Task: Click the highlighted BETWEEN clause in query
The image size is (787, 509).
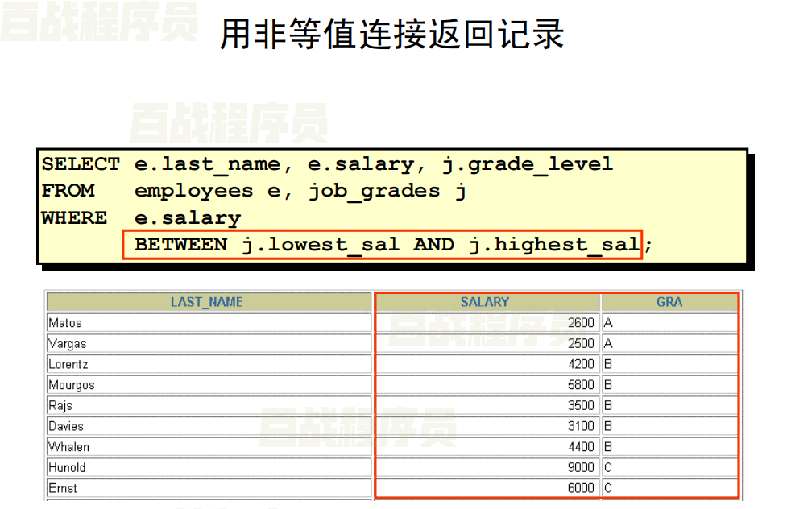Action: [382, 245]
